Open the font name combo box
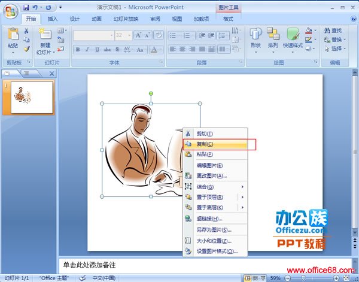359x282 pixels. click(x=93, y=35)
